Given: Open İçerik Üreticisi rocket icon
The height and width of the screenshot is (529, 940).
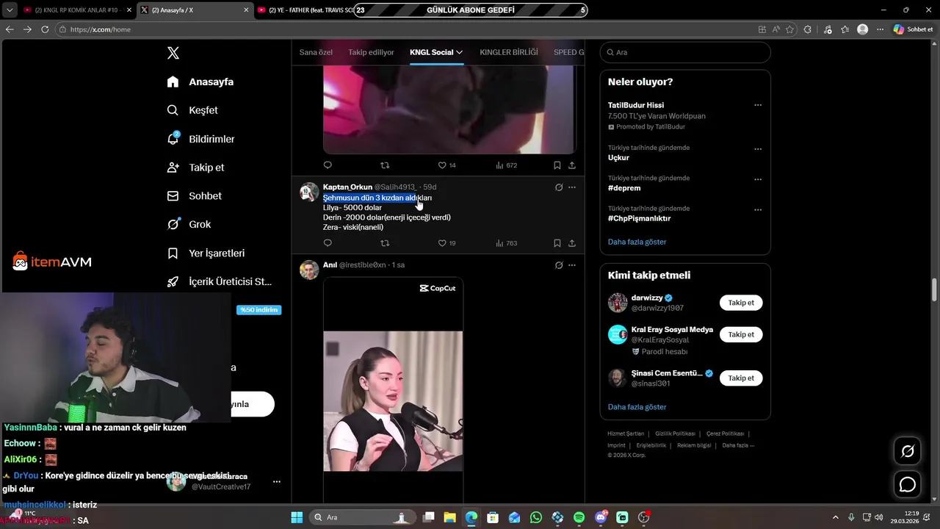Looking at the screenshot, I should pyautogui.click(x=173, y=281).
